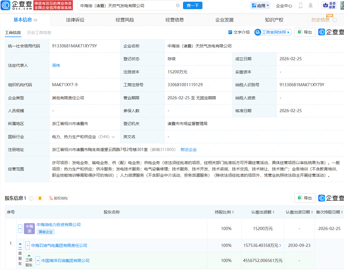Image resolution: width=344 pixels, height=270 pixels.
Task: Open the 附近企业 nearby companies link
Action: [189, 149]
